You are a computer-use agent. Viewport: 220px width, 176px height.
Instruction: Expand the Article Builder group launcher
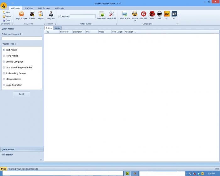(116, 24)
